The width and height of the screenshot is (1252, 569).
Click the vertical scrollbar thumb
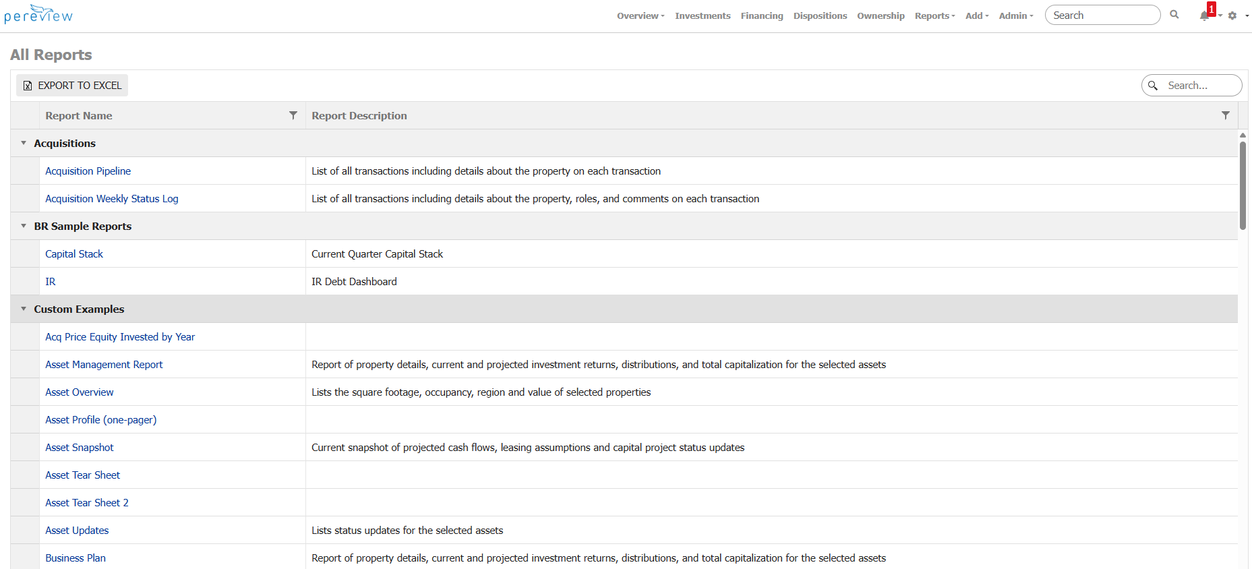pyautogui.click(x=1243, y=185)
